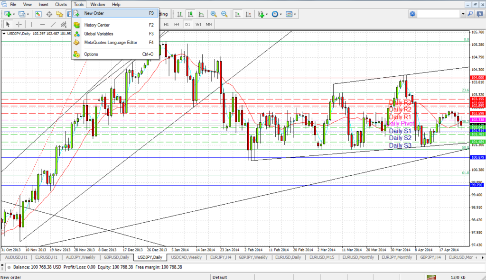Screen dimensions: 486x280
Task: Switch to EURJPY,Monthly chart tab
Action: [397, 257]
